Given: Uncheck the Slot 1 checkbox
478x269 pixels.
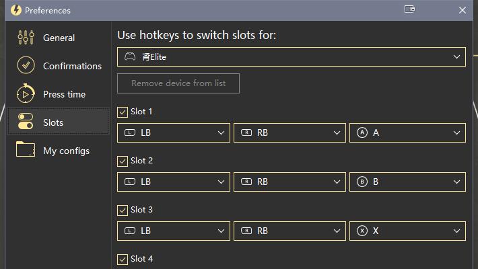Looking at the screenshot, I should point(123,112).
